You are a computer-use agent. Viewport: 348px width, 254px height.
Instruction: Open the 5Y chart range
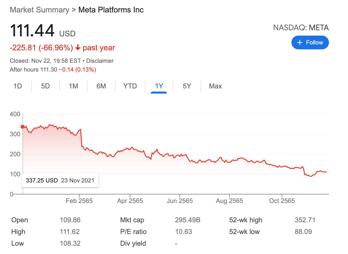187,86
